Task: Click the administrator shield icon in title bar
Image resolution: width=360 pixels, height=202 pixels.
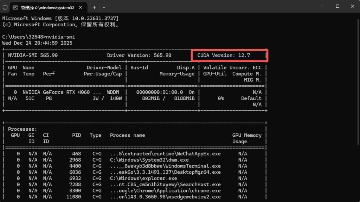Action: [5, 7]
